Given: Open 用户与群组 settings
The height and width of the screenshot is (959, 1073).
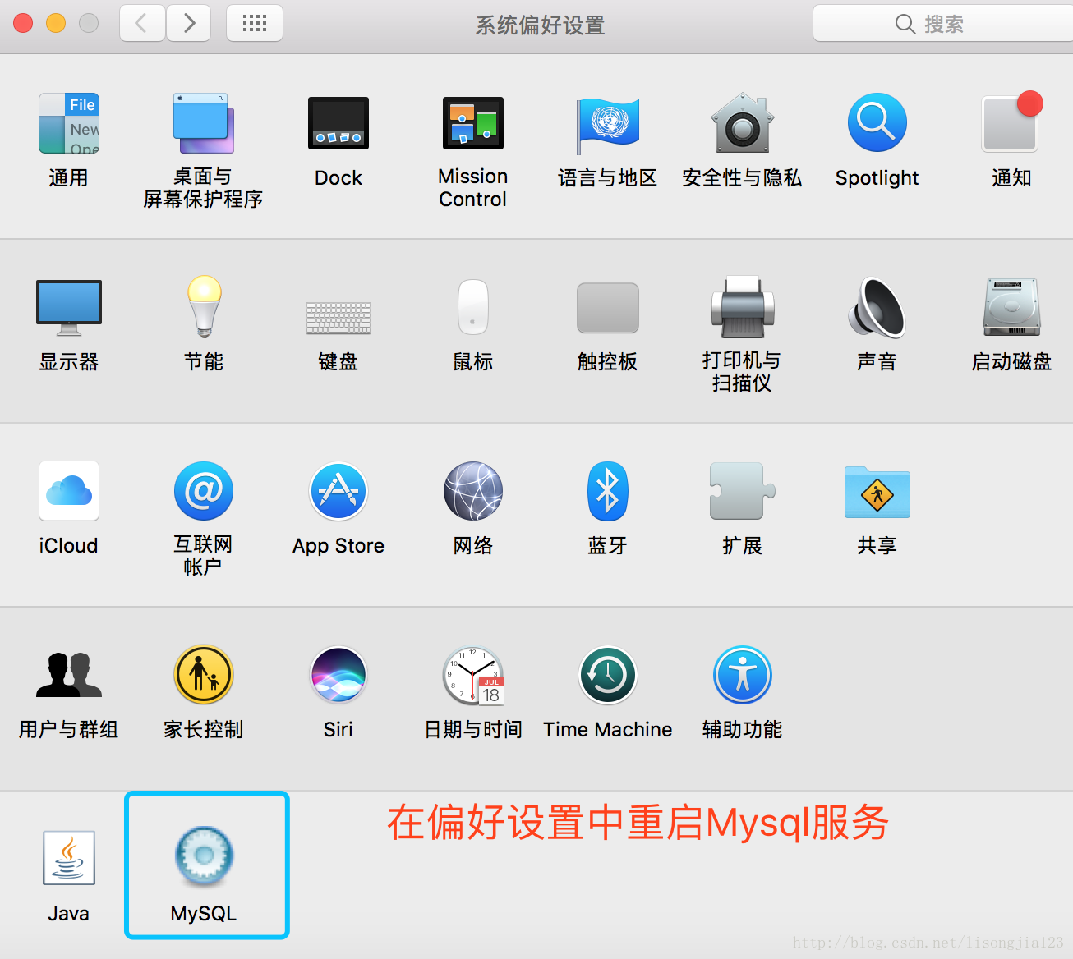Looking at the screenshot, I should coord(68,675).
